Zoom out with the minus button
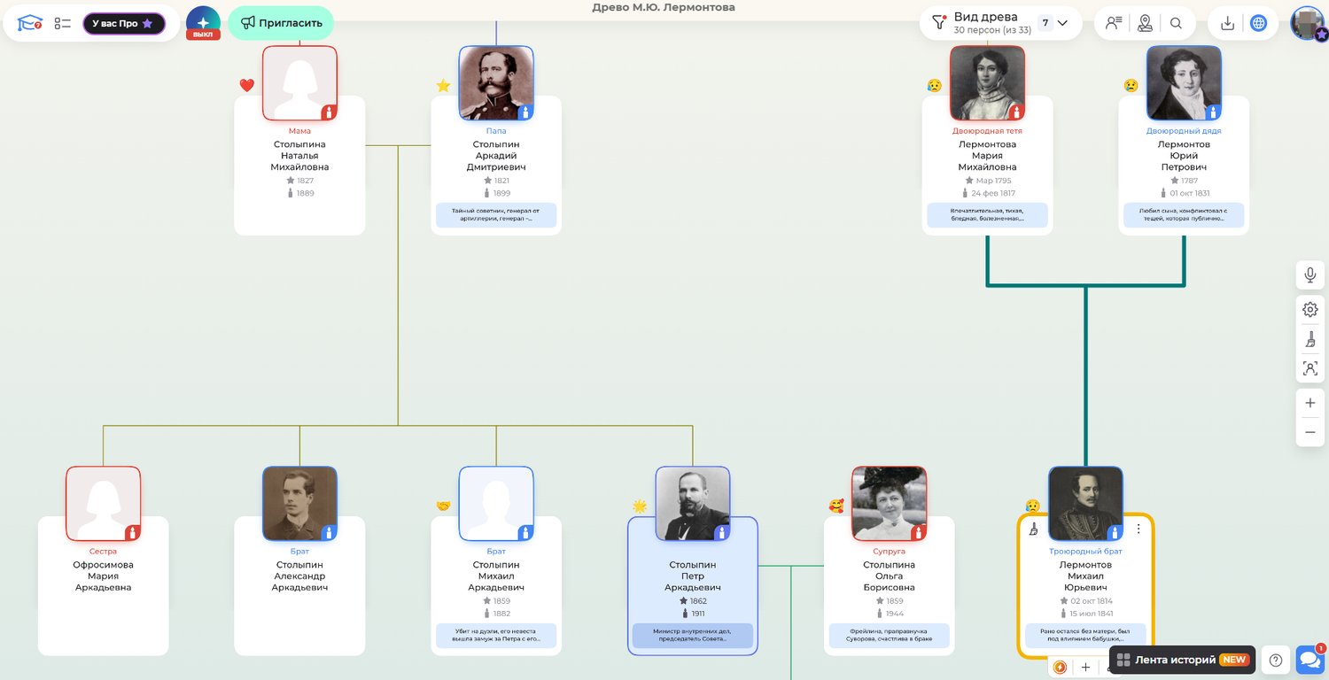Image resolution: width=1329 pixels, height=680 pixels. [1310, 432]
